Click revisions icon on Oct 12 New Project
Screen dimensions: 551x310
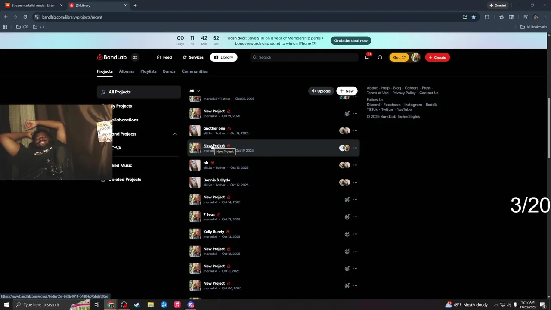tap(347, 251)
